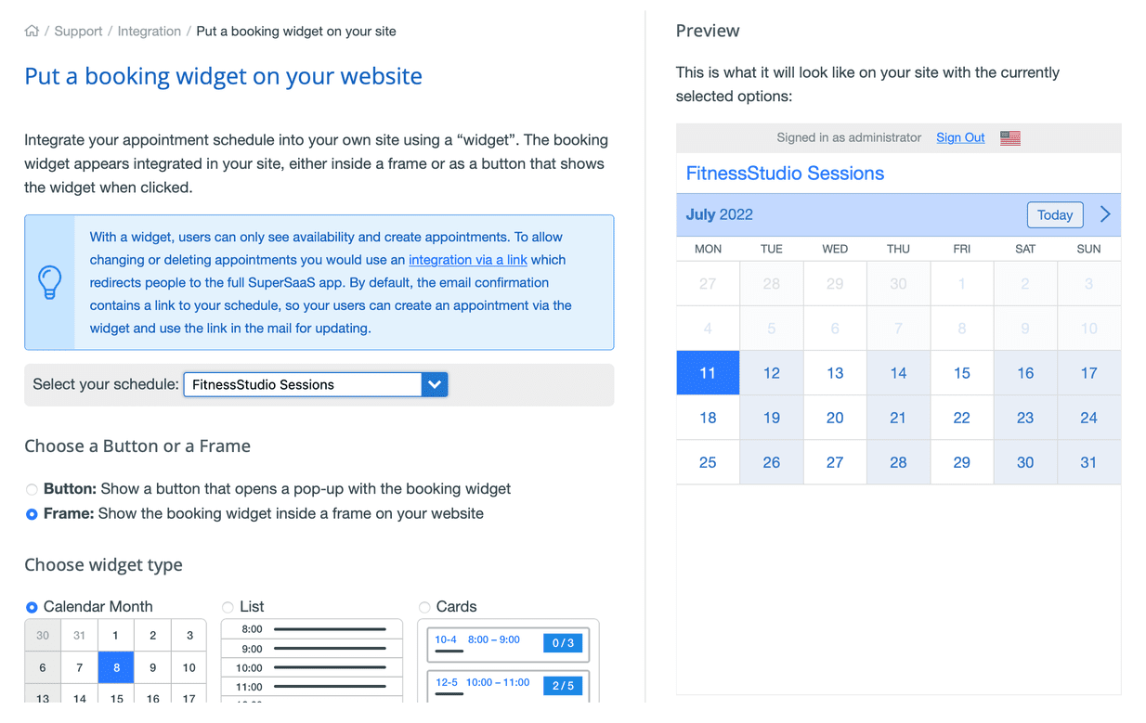This screenshot has width=1146, height=723.
Task: Choose the Calendar Month widget type
Action: point(32,606)
